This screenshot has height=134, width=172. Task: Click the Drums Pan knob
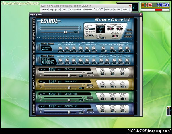coord(102,108)
